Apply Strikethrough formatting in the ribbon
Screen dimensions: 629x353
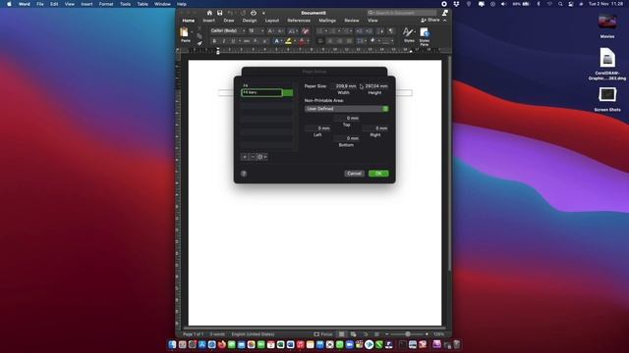click(247, 41)
